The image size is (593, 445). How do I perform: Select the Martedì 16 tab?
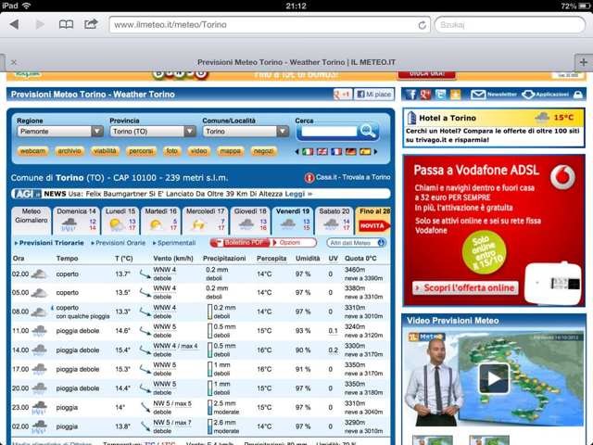160,221
